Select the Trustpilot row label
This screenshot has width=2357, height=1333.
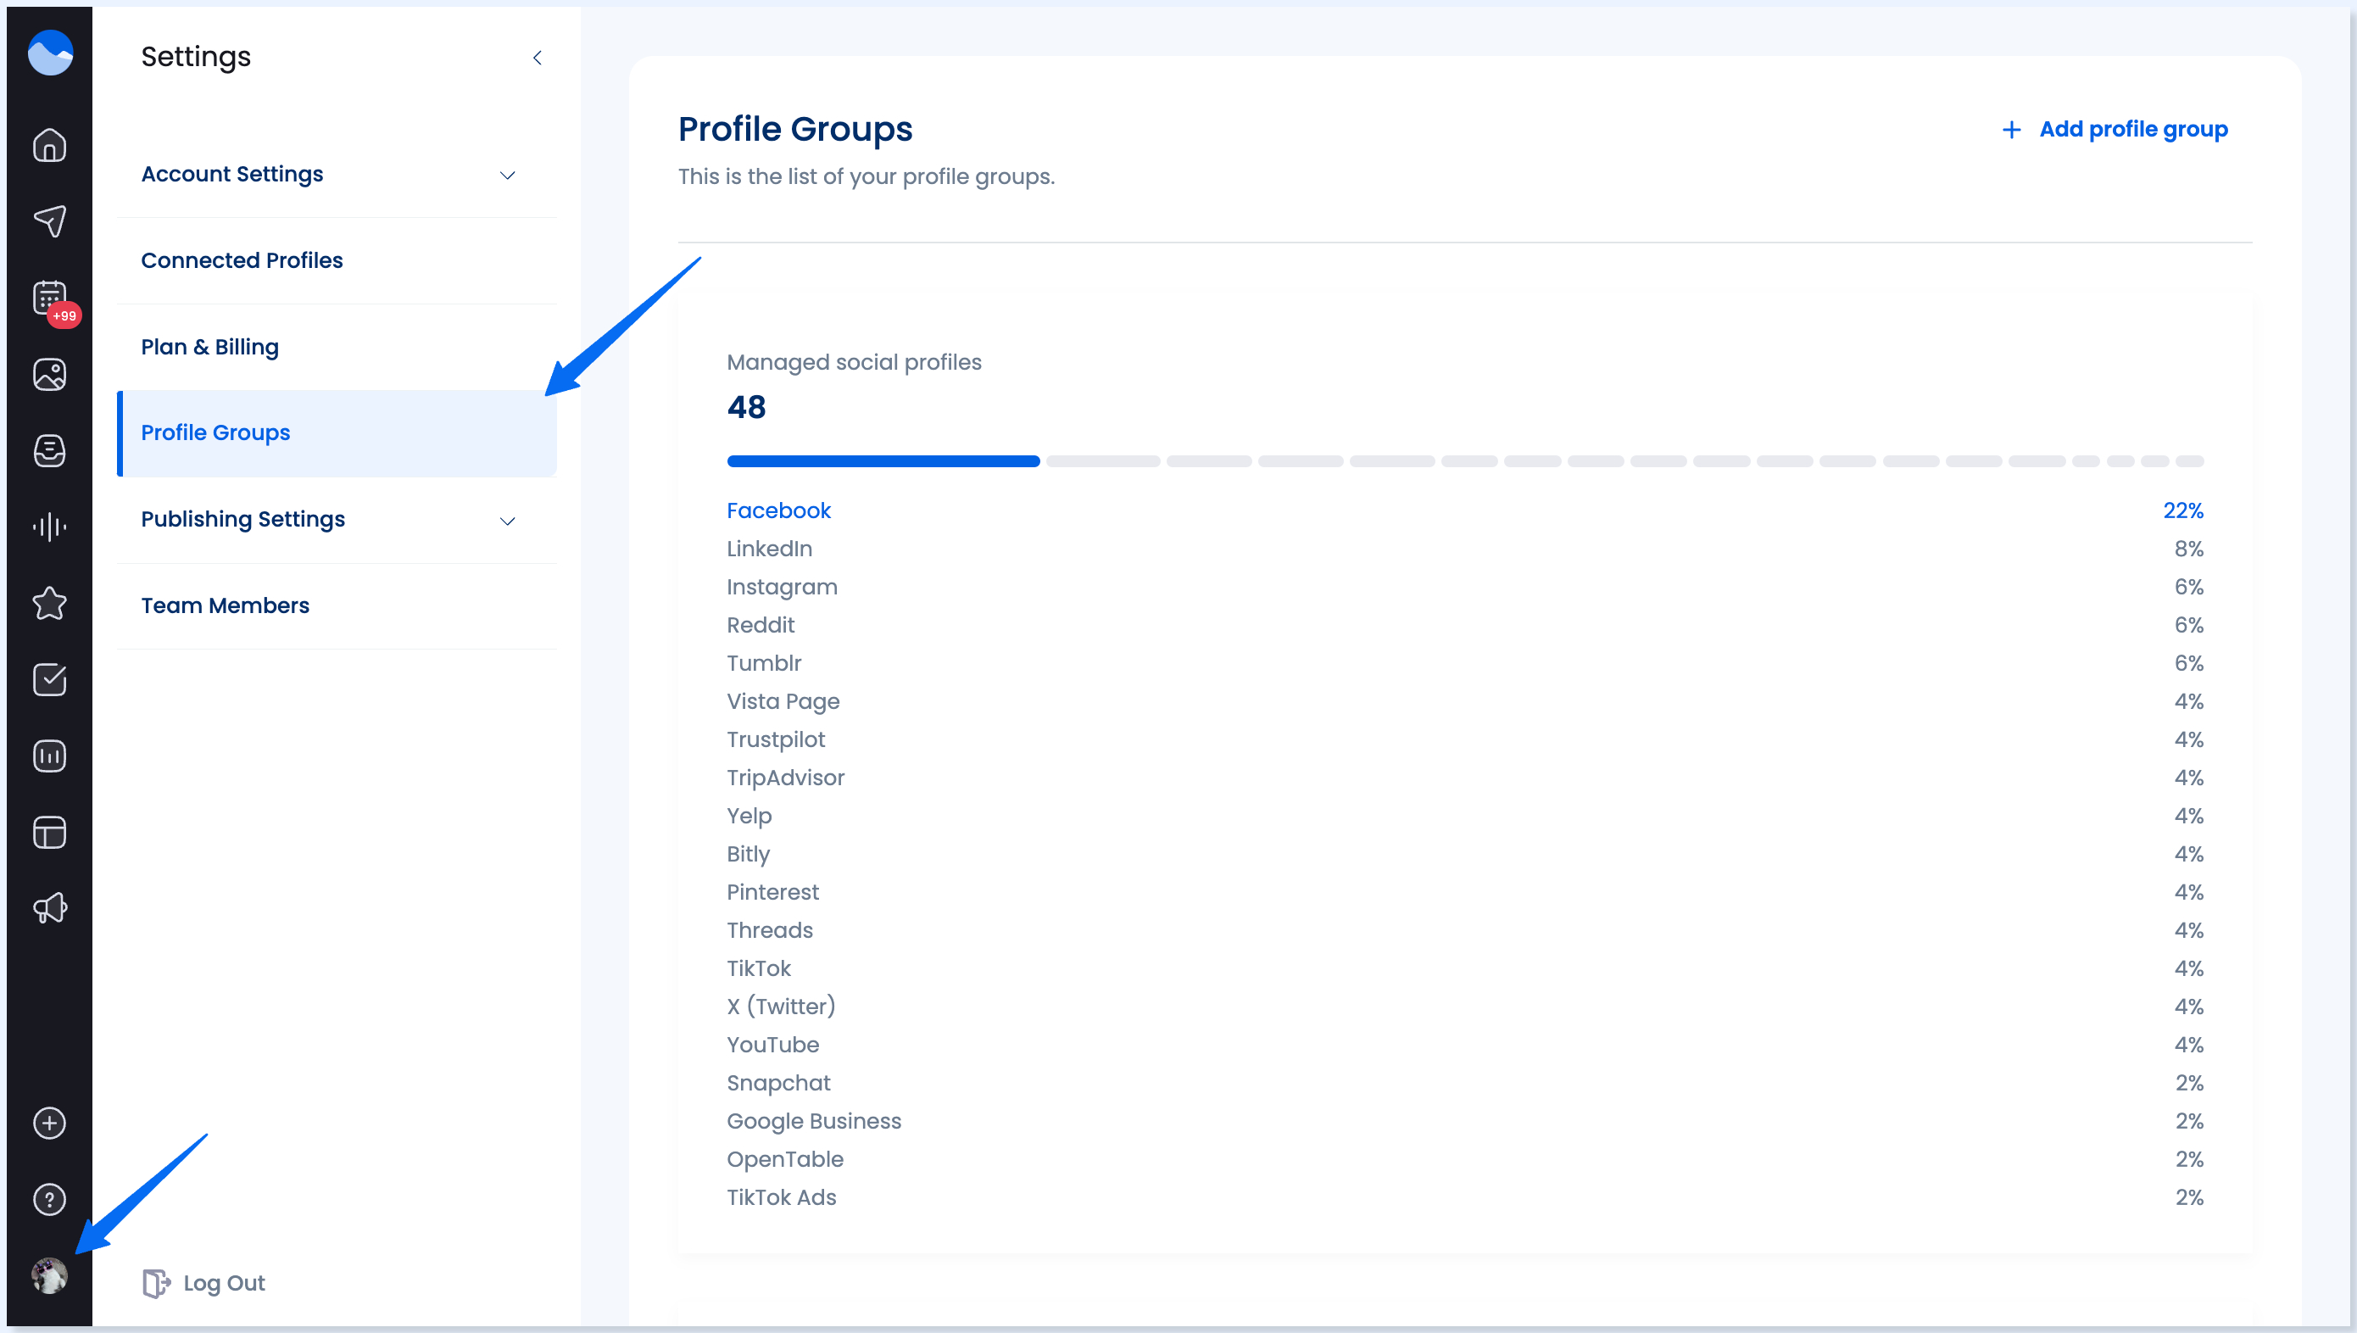point(775,739)
